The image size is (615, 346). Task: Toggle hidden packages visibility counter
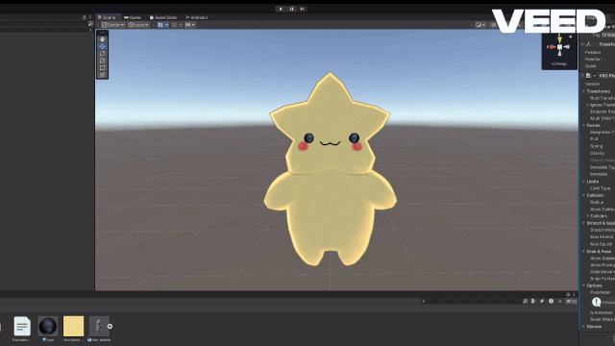point(571,301)
